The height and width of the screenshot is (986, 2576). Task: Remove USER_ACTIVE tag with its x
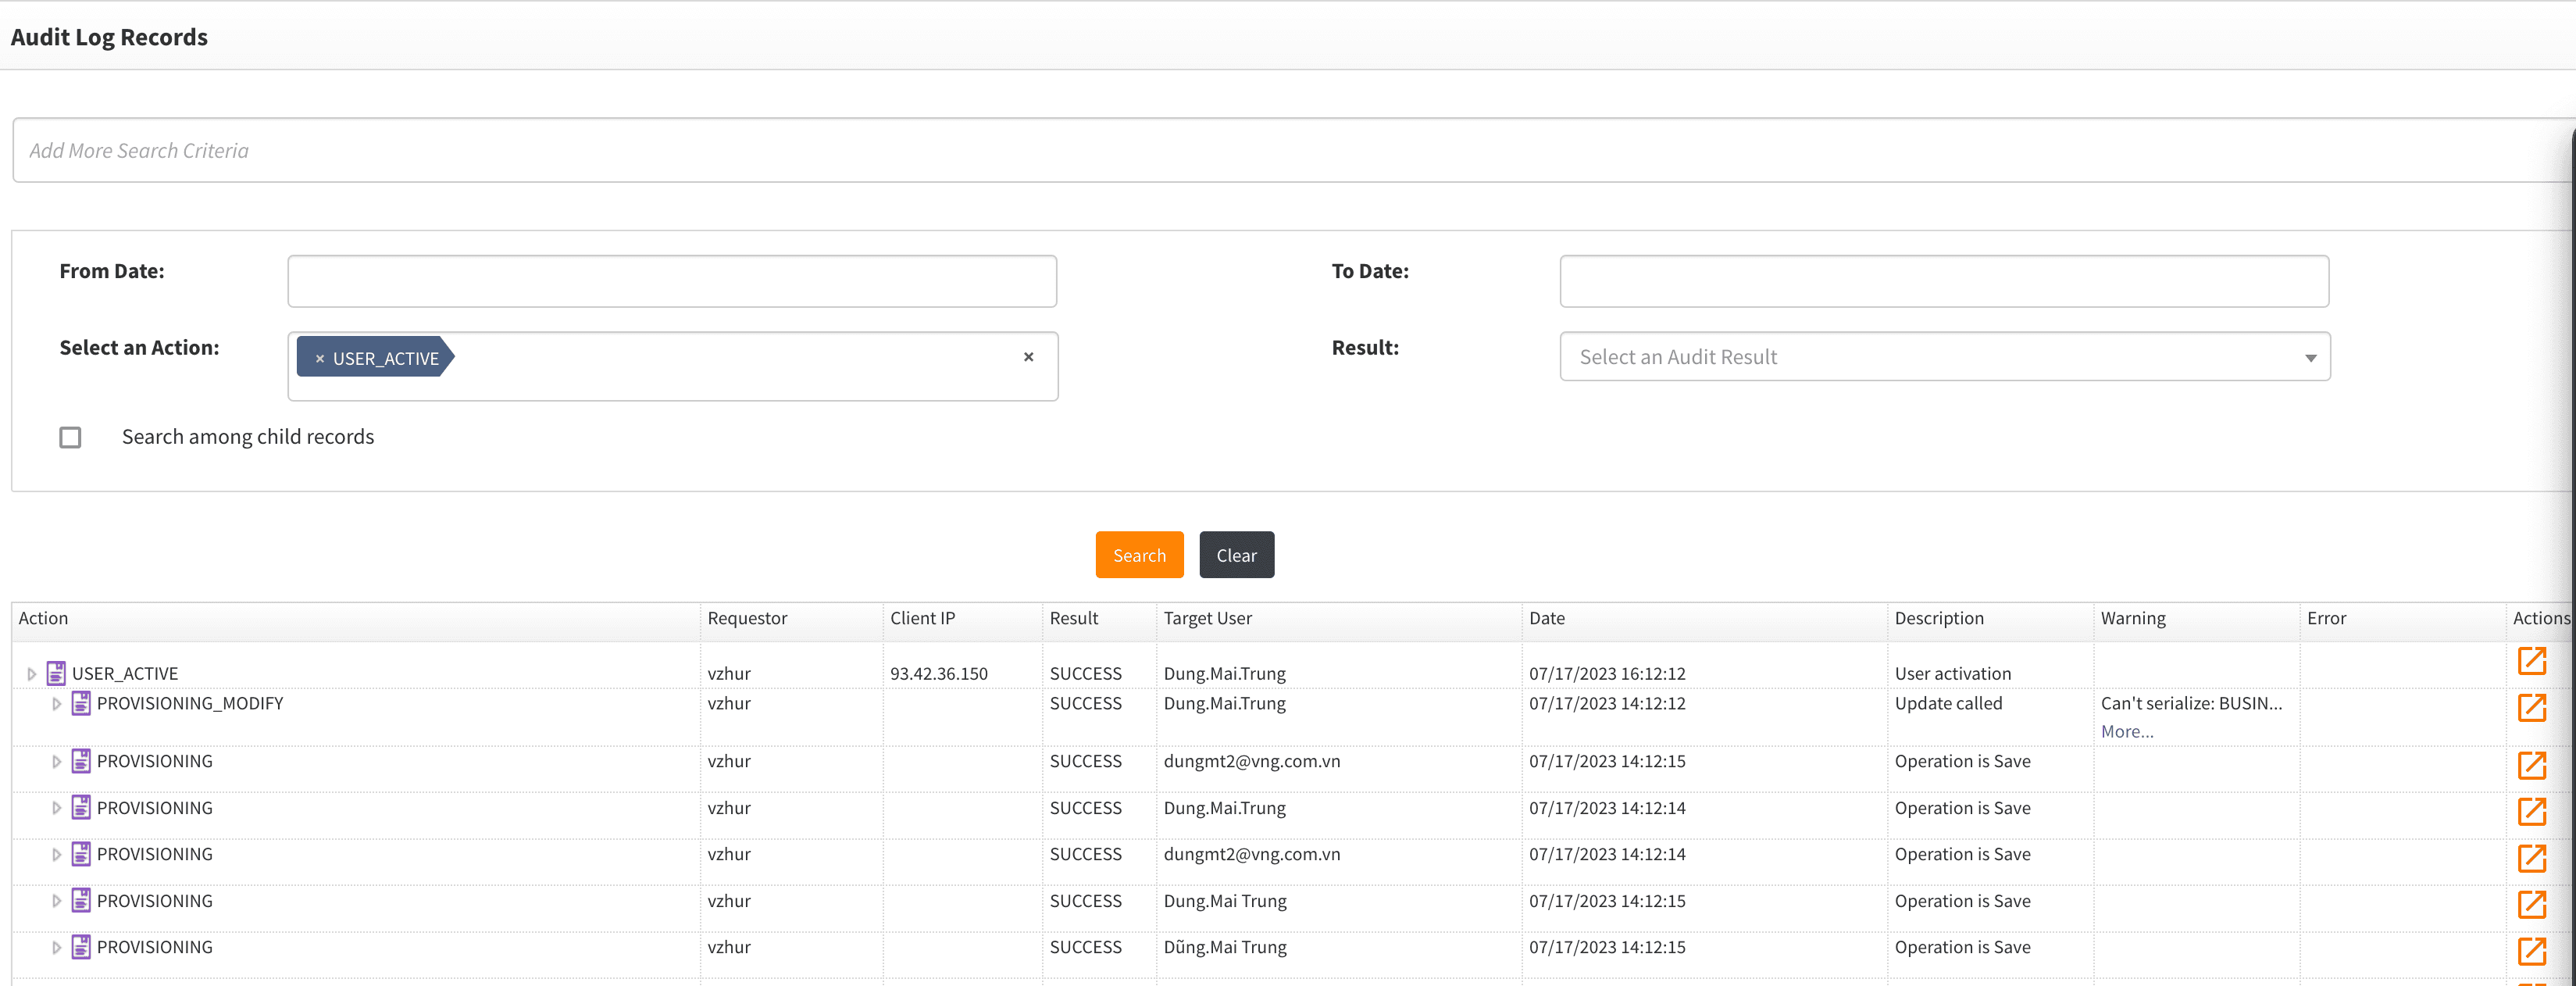[x=320, y=358]
